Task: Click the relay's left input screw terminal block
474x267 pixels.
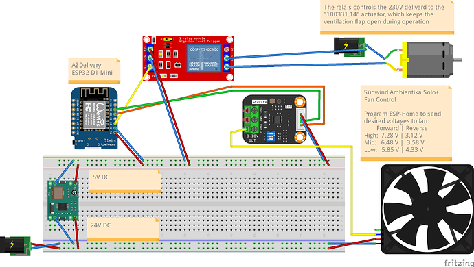Action: click(150, 58)
